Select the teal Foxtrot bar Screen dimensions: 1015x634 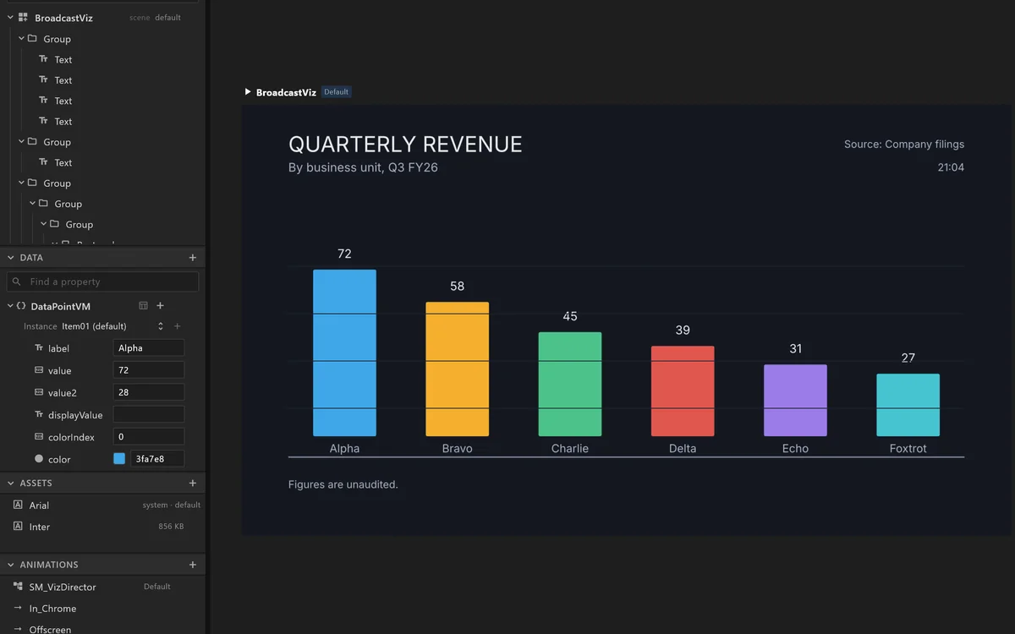(x=908, y=405)
